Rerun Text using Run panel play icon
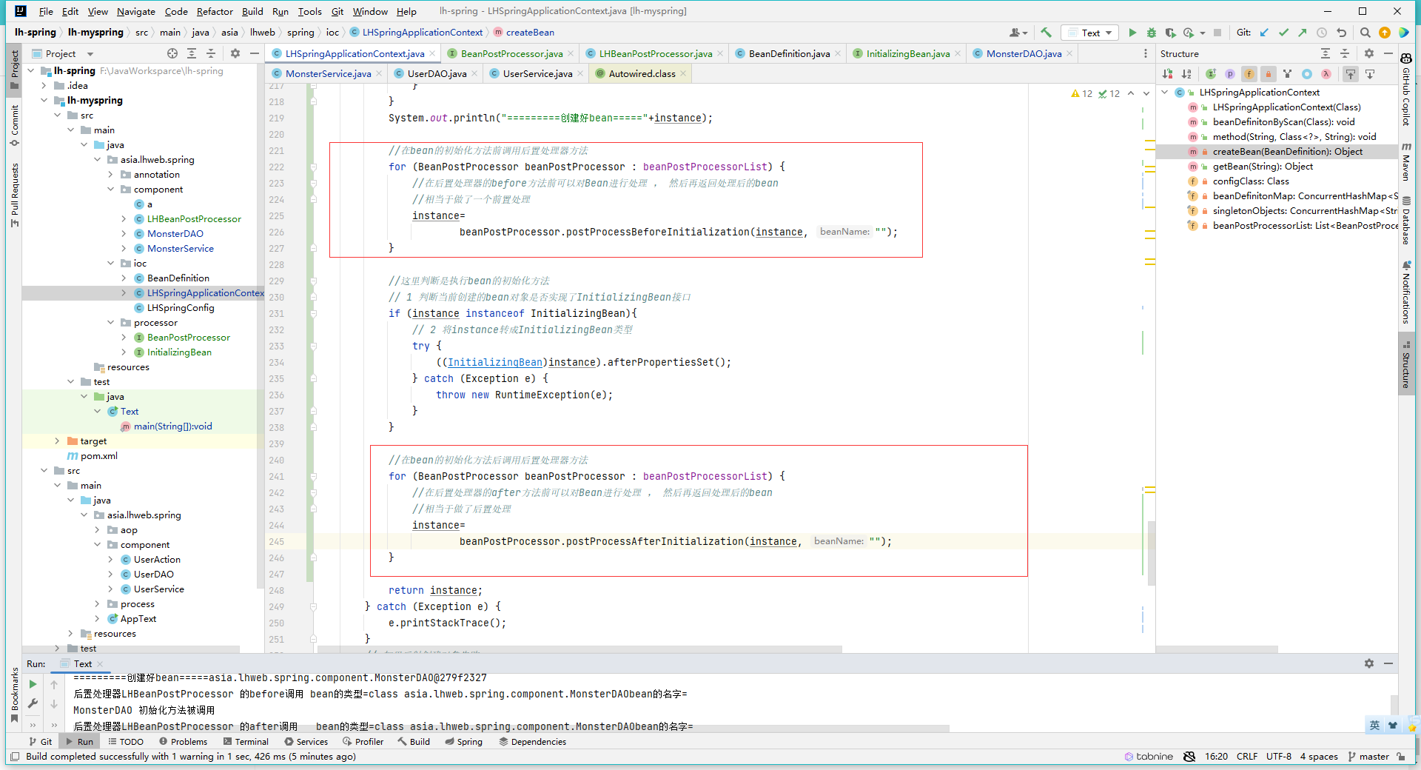Screen dimensions: 1421x770 (33, 684)
